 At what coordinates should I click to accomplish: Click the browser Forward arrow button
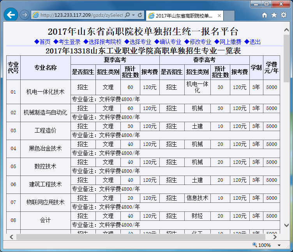click(24, 15)
